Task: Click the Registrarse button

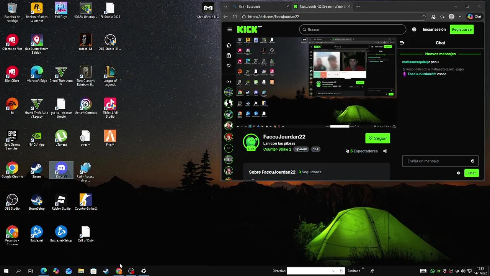Action: [461, 30]
